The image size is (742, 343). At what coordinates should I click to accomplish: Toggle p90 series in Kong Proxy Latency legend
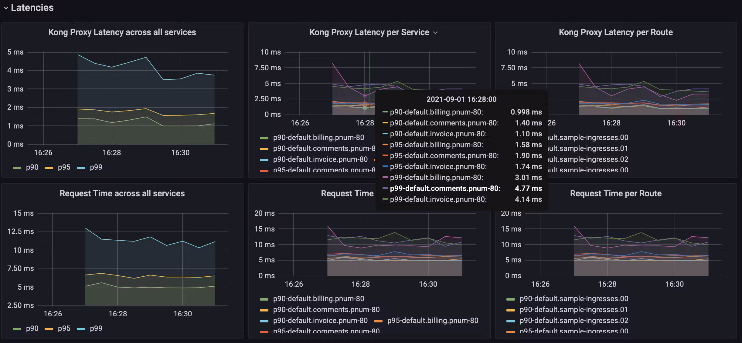click(32, 167)
